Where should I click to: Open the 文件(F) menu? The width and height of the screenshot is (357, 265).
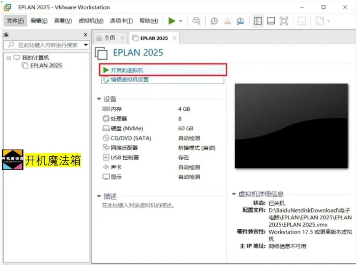click(15, 21)
